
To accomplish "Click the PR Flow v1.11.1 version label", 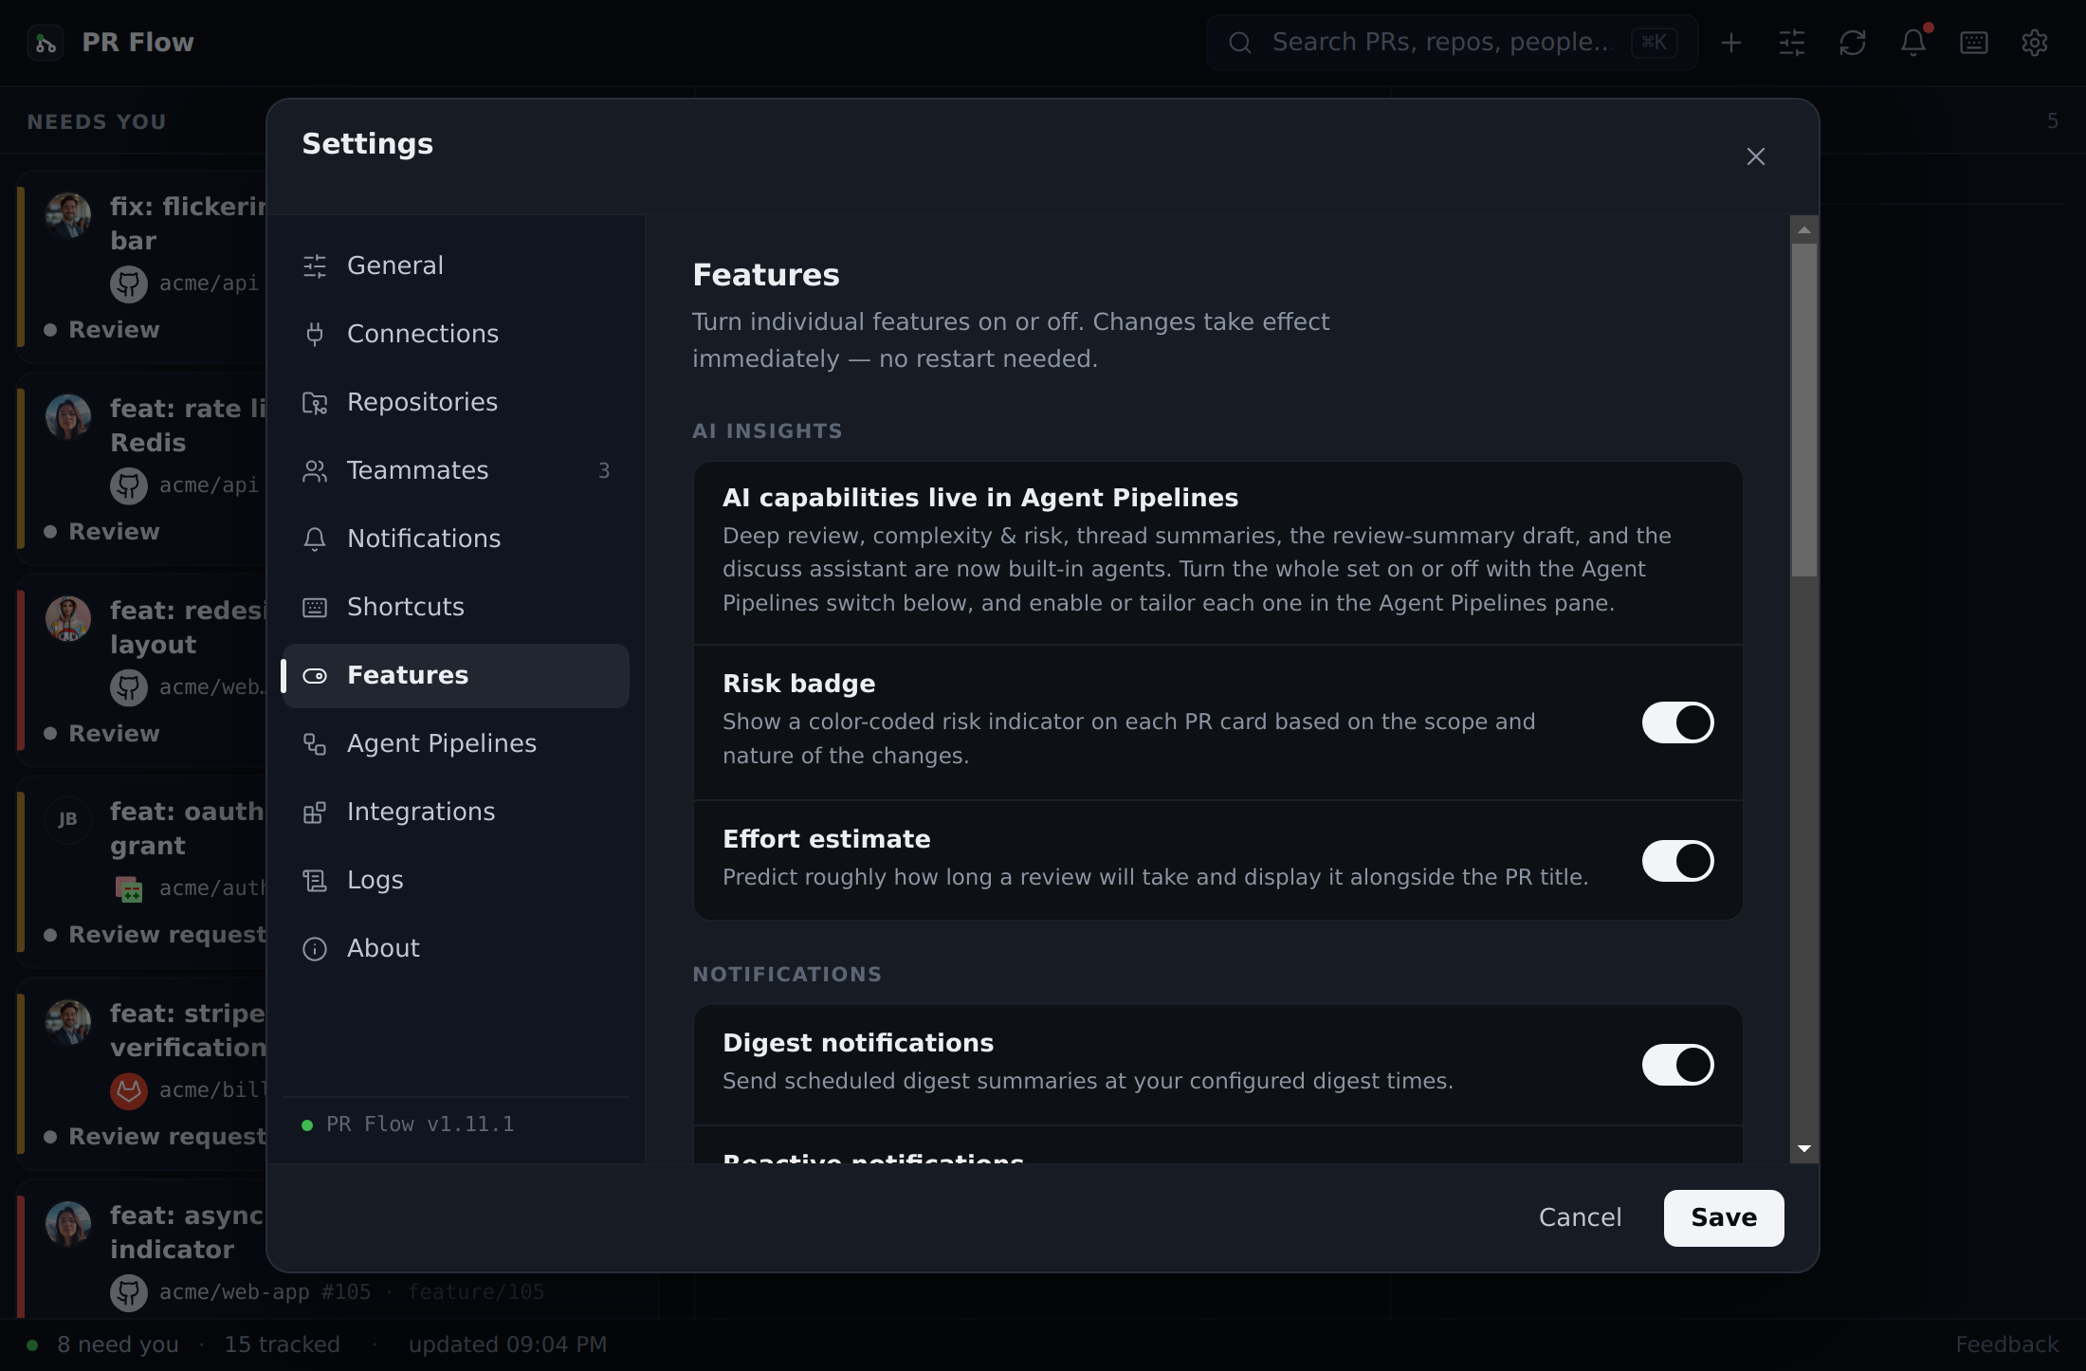I will click(x=420, y=1124).
